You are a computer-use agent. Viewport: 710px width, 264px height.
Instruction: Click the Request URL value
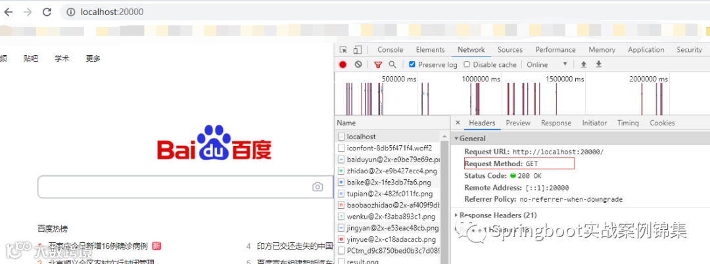(558, 152)
